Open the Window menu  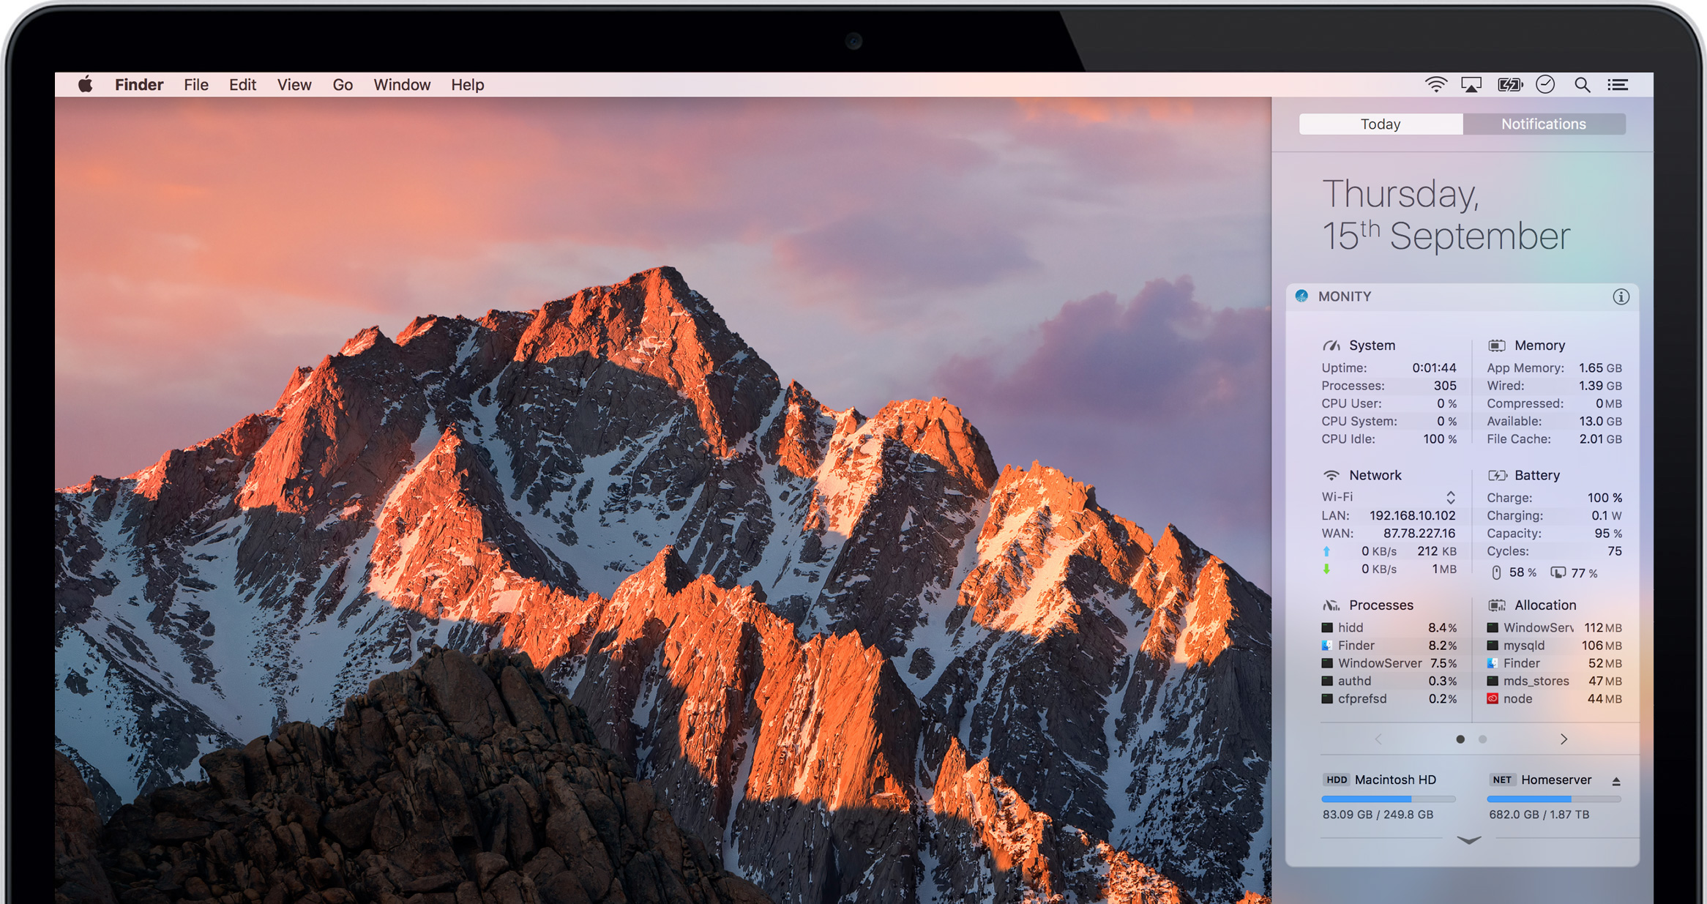402,85
